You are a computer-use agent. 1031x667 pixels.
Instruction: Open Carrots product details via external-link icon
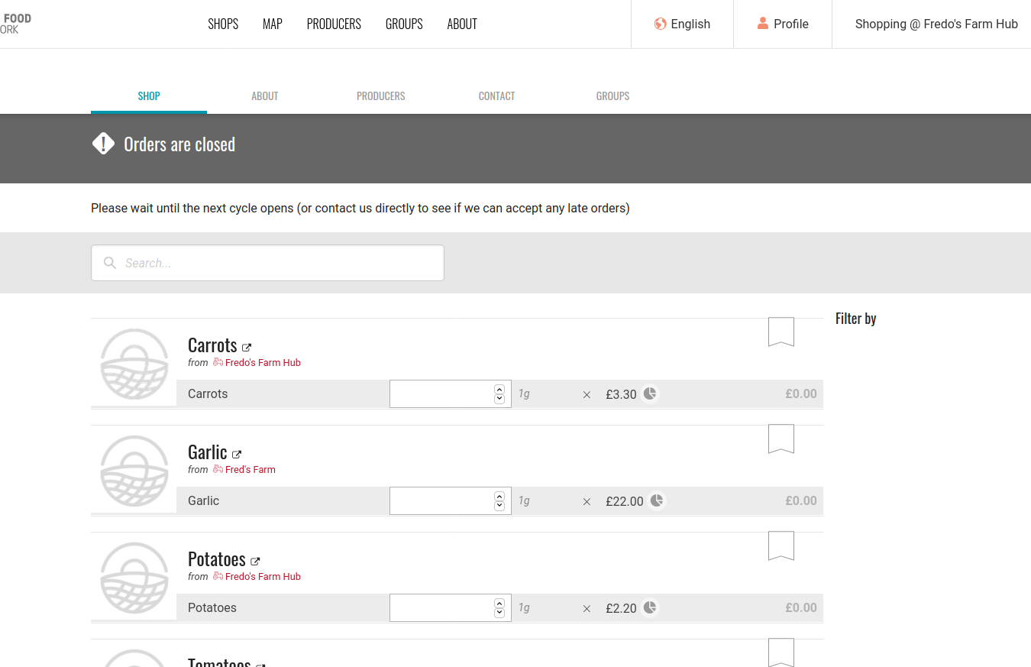pyautogui.click(x=247, y=348)
